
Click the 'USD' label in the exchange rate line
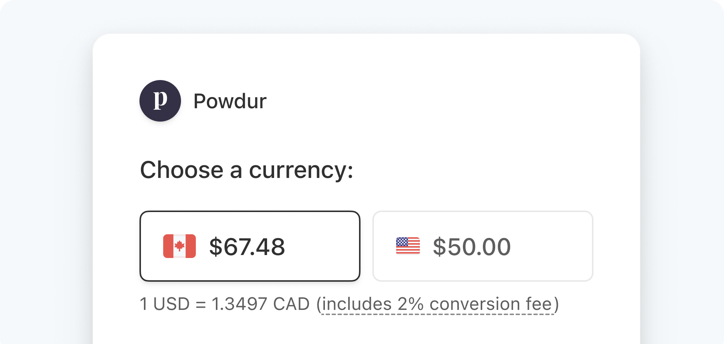[x=171, y=304]
